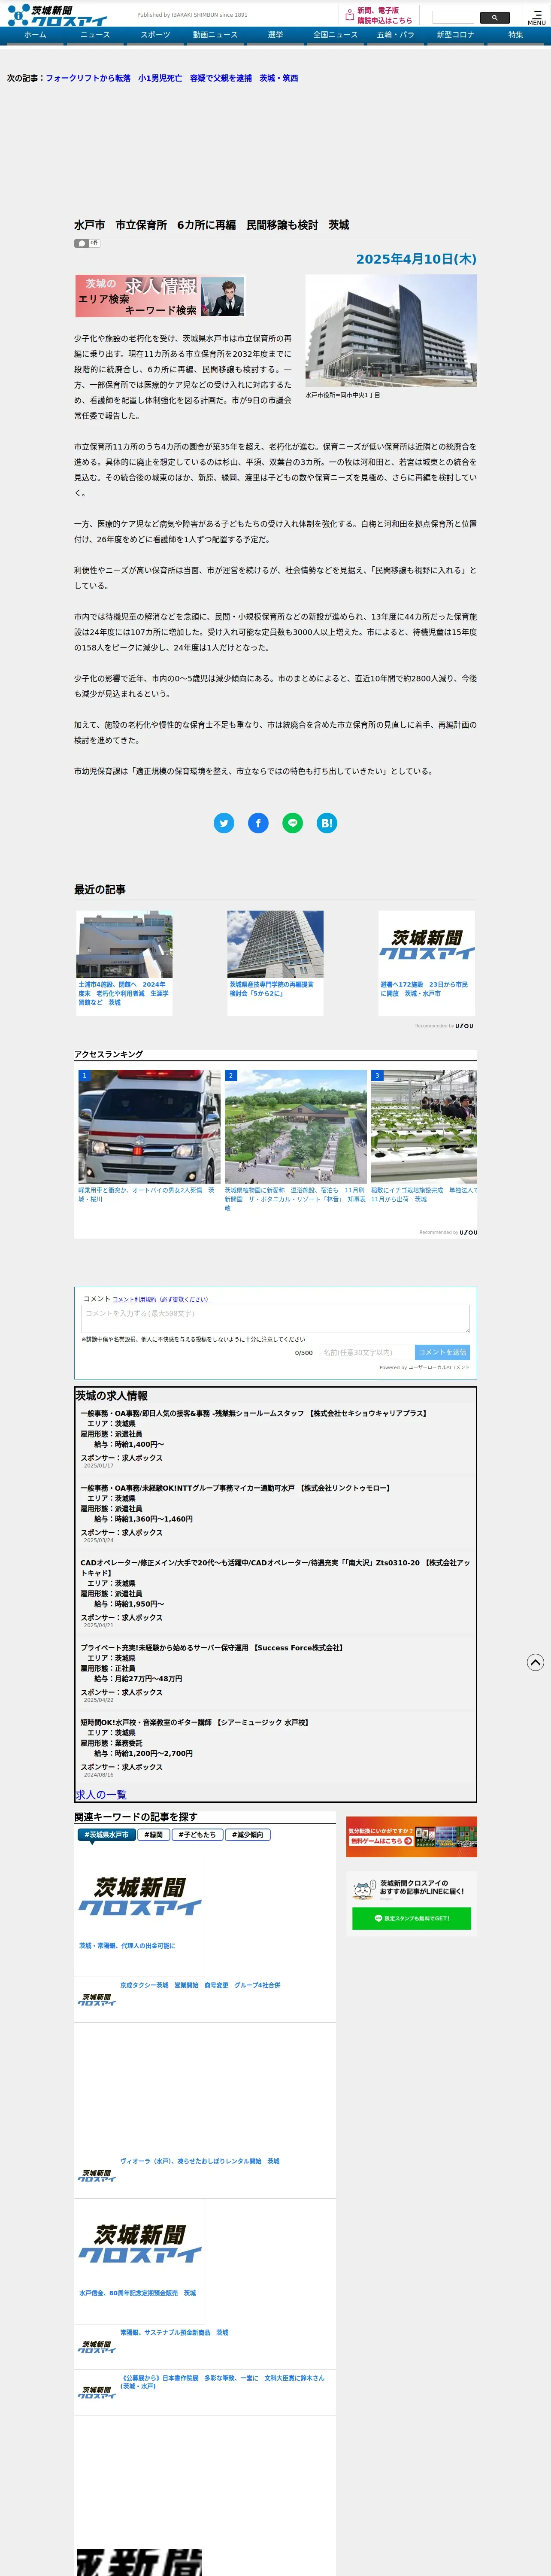Image resolution: width=551 pixels, height=2576 pixels.
Task: Click the 茨城の求人情報 banner ad
Action: point(160,296)
